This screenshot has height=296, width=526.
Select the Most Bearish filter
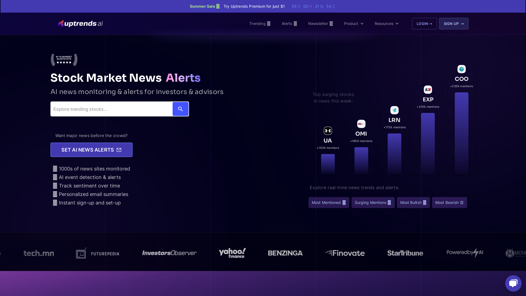450,203
